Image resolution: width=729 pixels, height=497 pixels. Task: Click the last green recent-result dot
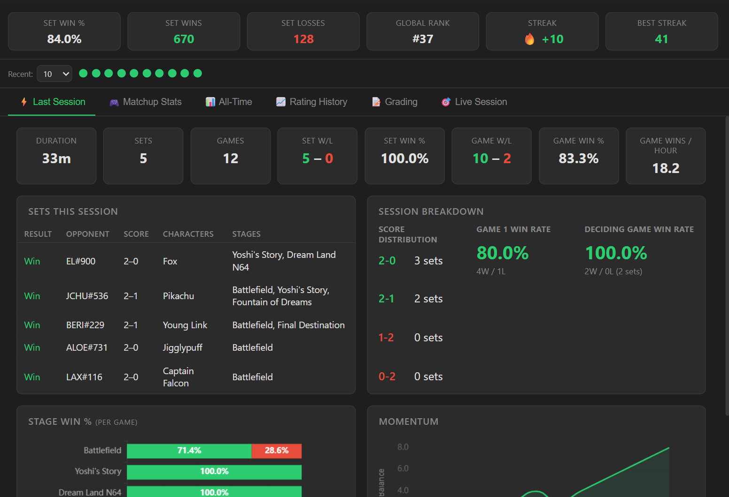tap(198, 73)
